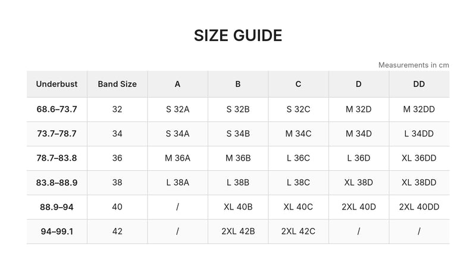Click the SIZE GUIDE heading
Viewport: 476px width, 272px height.
click(x=238, y=36)
